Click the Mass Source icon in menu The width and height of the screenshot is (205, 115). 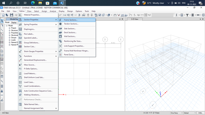click(20, 65)
